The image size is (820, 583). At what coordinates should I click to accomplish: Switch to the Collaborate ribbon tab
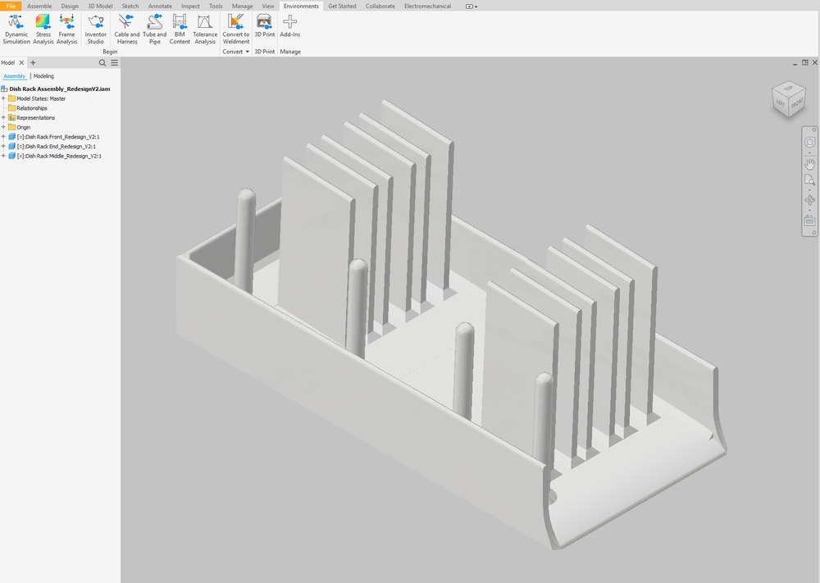coord(380,7)
